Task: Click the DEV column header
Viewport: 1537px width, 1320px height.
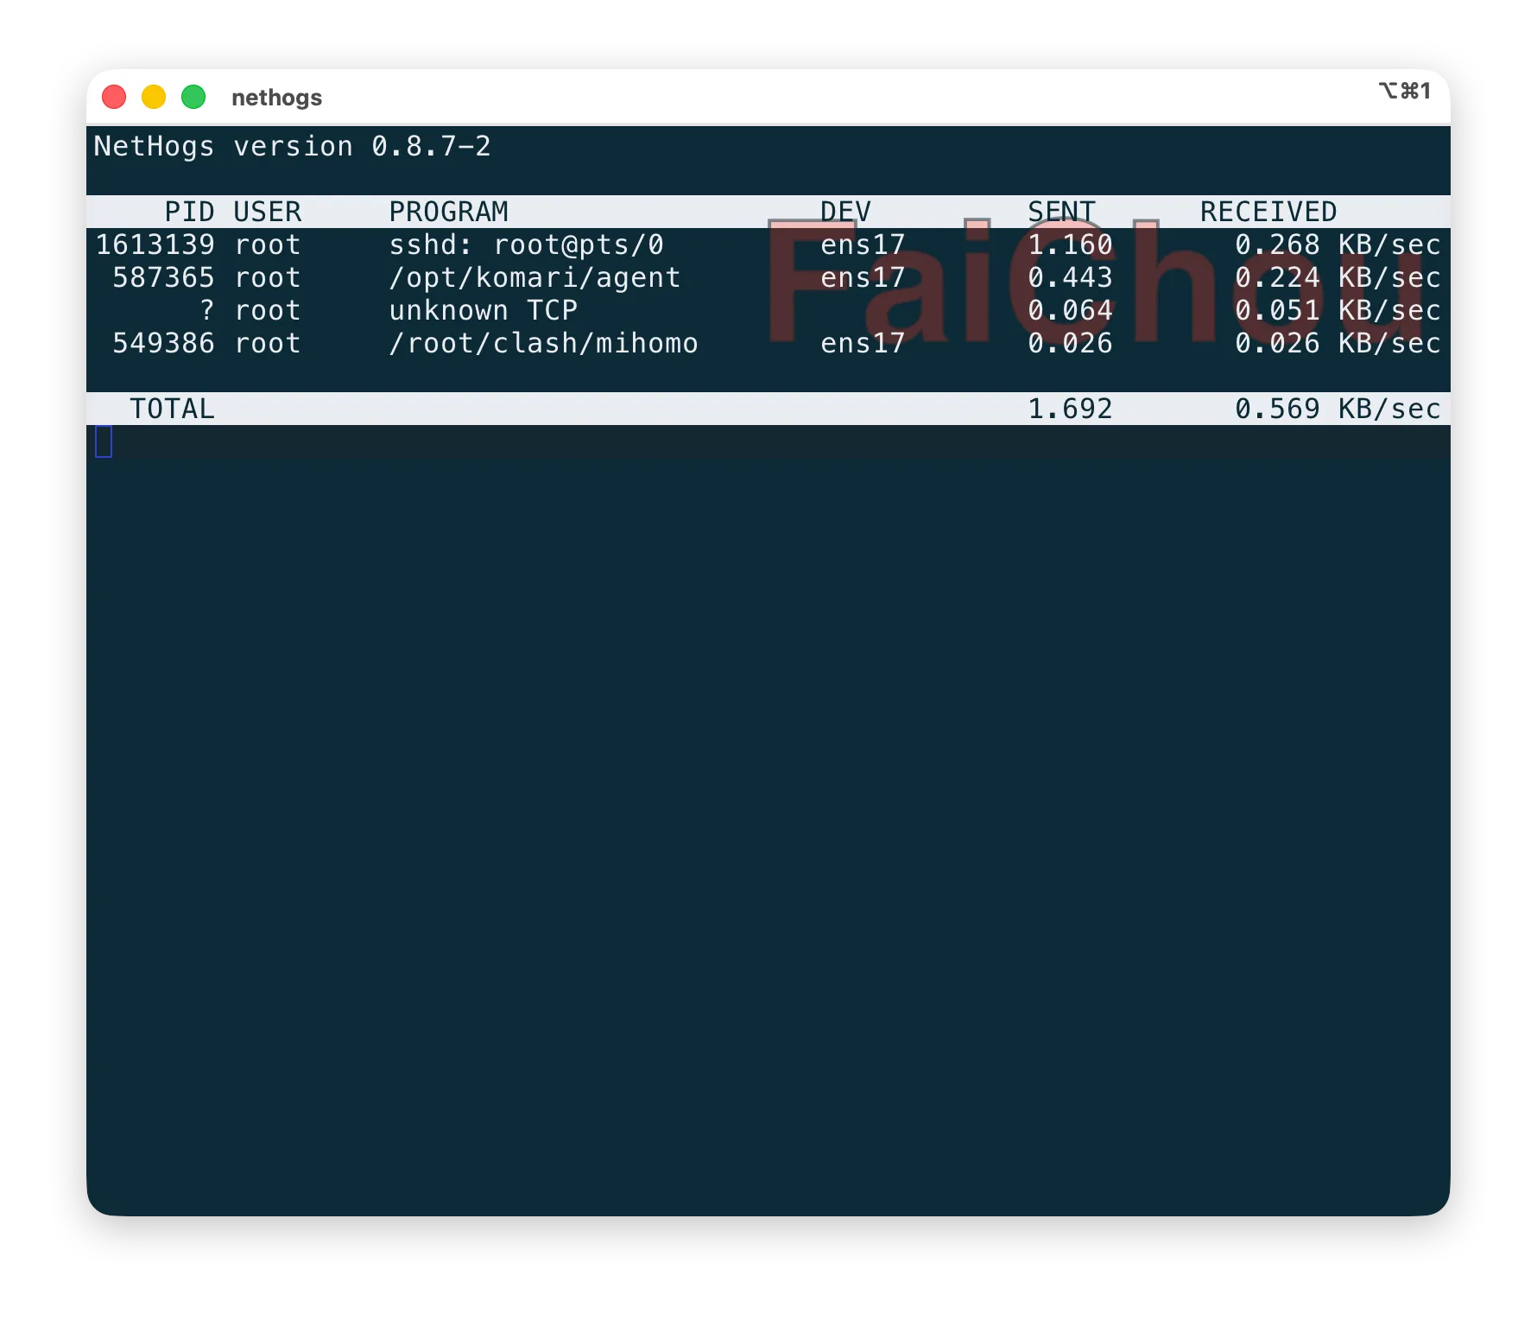Action: click(845, 212)
